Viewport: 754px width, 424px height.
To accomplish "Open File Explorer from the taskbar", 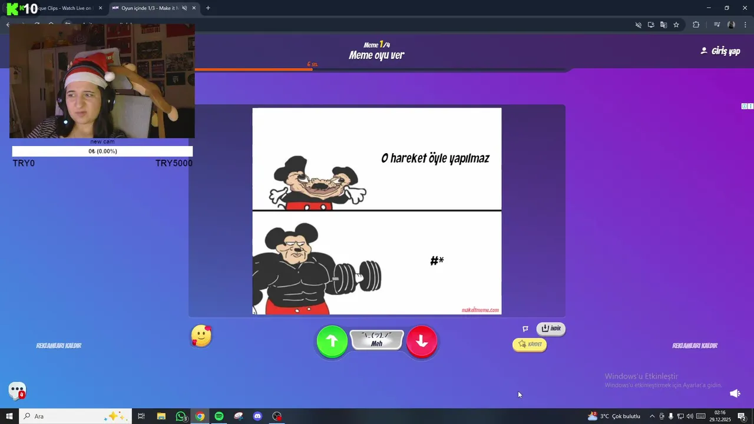I will pos(161,416).
